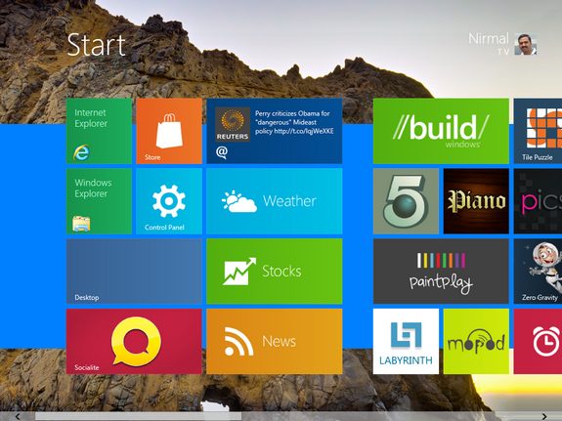Launch the Piano app tile
This screenshot has width=562, height=421.
pos(476,201)
